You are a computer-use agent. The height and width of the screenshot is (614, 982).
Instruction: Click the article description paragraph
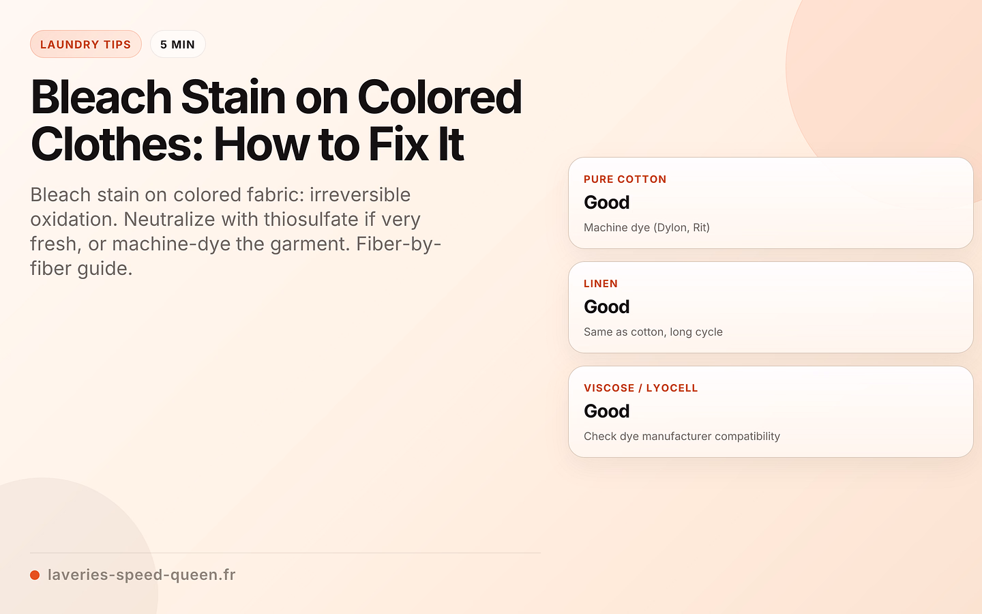pyautogui.click(x=236, y=231)
